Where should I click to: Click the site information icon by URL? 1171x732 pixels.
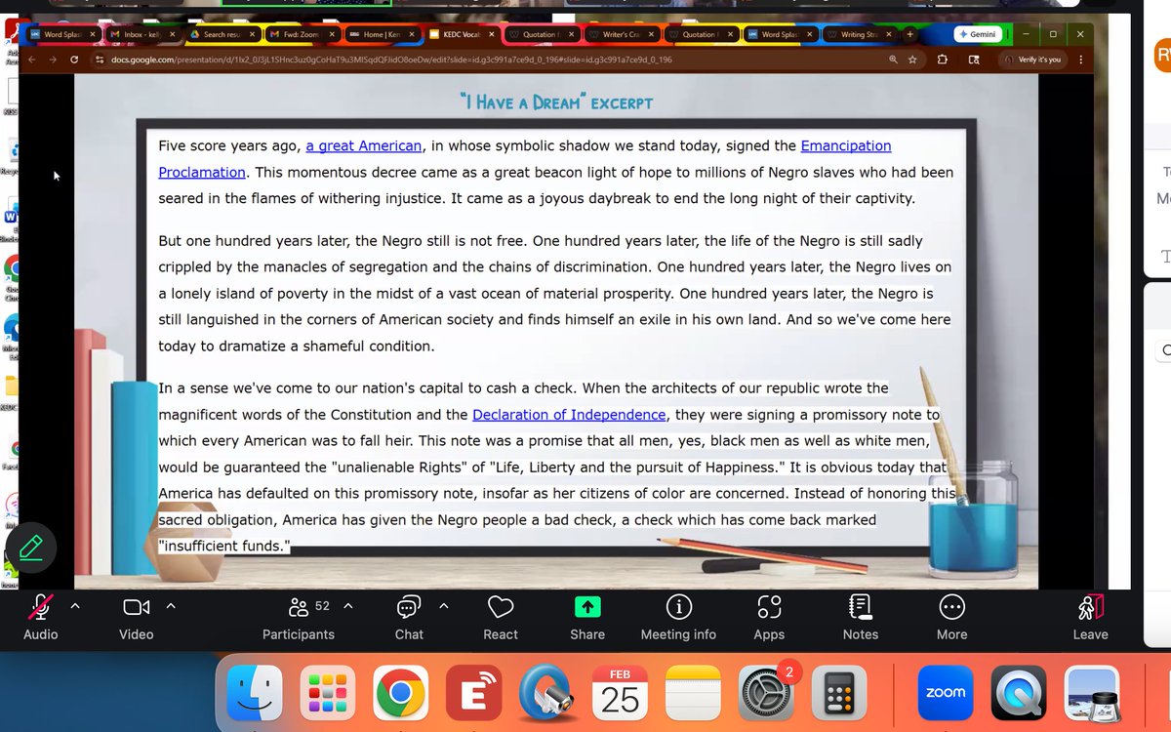coord(100,60)
